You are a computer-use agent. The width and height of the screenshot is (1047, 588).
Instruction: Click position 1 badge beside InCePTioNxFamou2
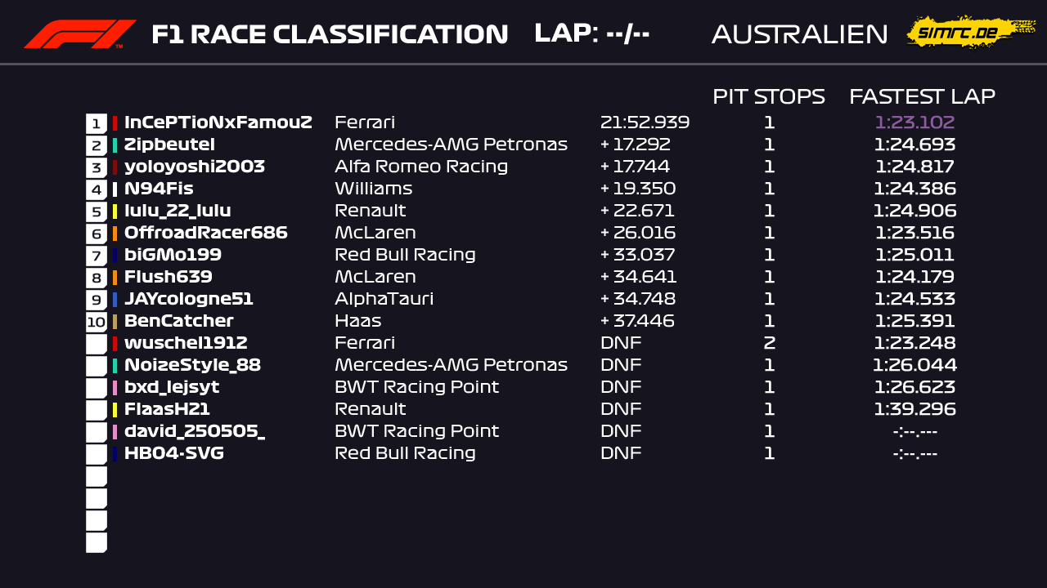96,123
